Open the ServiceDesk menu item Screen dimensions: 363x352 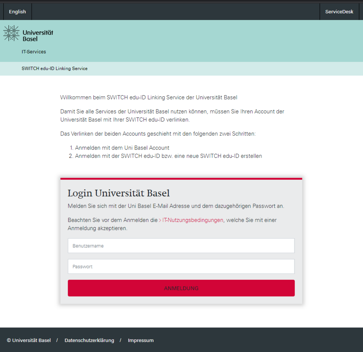click(x=339, y=12)
